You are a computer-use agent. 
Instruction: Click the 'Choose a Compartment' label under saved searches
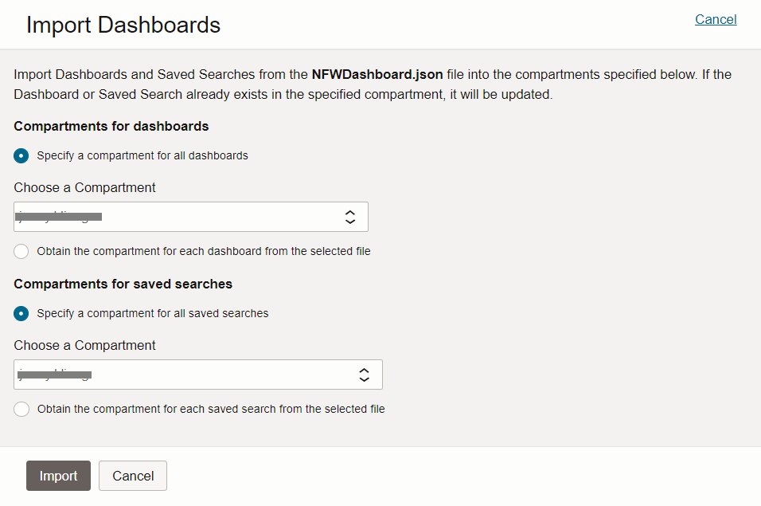(85, 345)
